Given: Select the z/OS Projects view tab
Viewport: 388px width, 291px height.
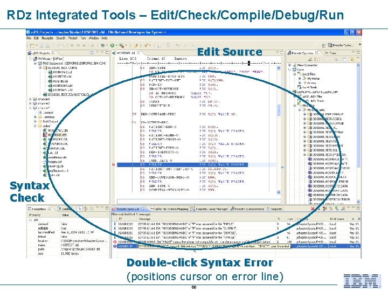Looking at the screenshot, I should pyautogui.click(x=41, y=53).
